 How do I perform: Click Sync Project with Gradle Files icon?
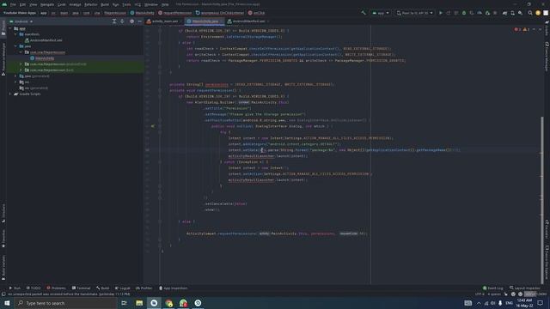coord(504,13)
